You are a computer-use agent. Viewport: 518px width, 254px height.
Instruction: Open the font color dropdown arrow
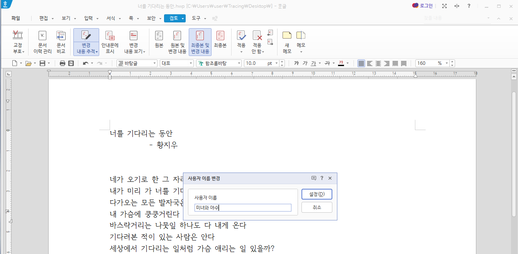pos(348,63)
